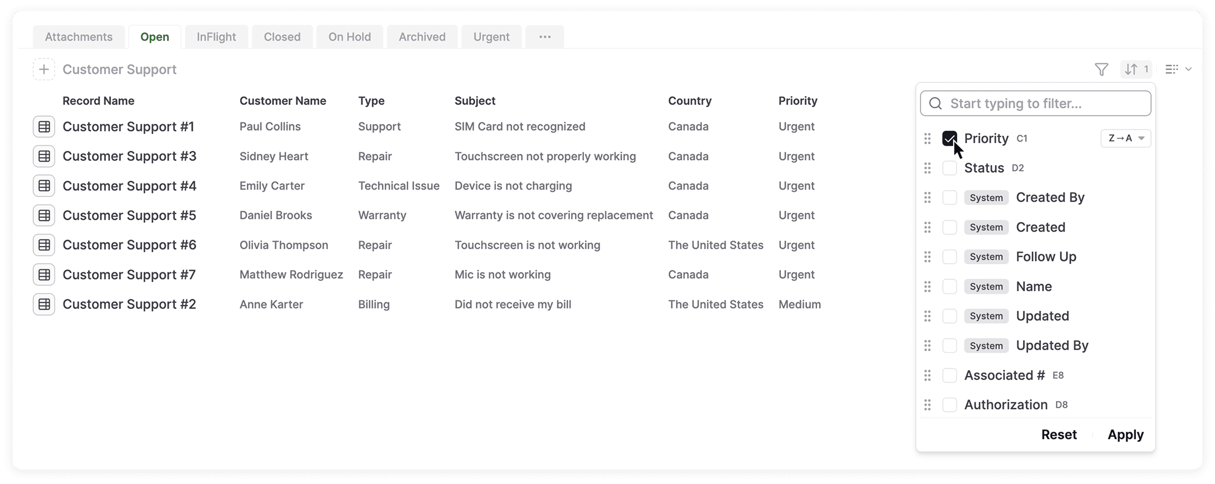
Task: Uncheck the Priority sort checkbox
Action: pyautogui.click(x=950, y=138)
